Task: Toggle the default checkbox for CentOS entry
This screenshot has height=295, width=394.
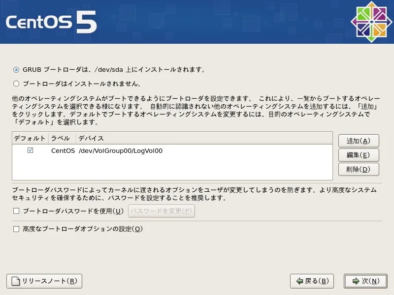Action: coord(30,150)
